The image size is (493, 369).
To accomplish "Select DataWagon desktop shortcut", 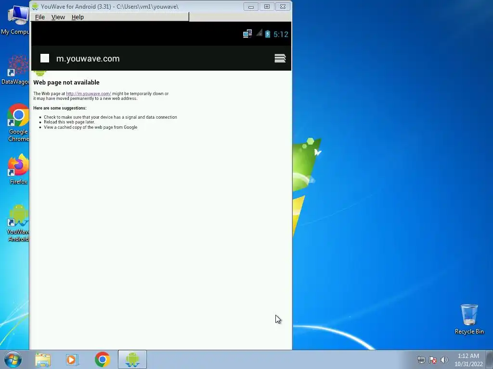I will pyautogui.click(x=15, y=70).
